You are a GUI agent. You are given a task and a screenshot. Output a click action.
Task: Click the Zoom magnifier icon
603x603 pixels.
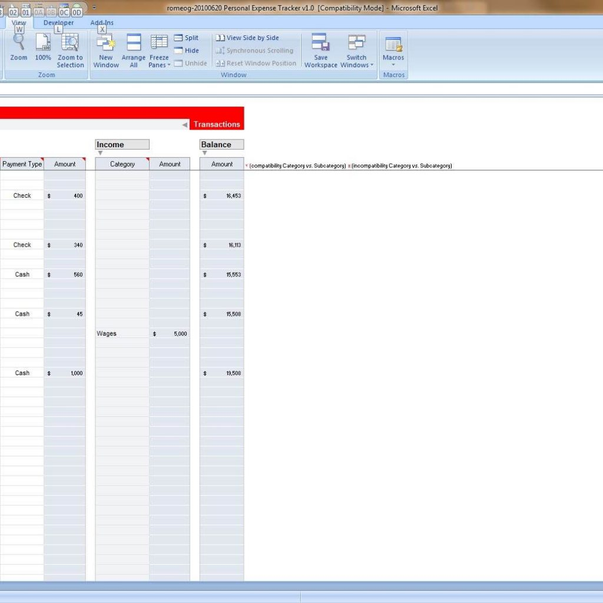pos(19,42)
